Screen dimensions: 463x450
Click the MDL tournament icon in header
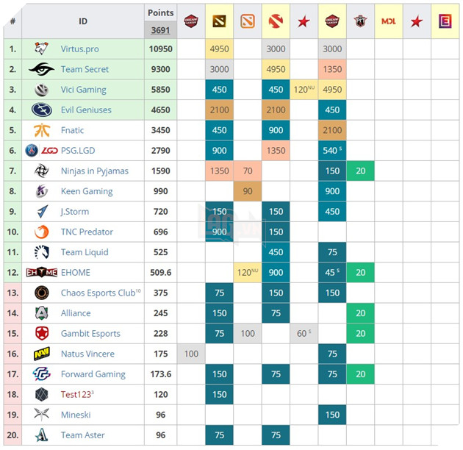[389, 21]
